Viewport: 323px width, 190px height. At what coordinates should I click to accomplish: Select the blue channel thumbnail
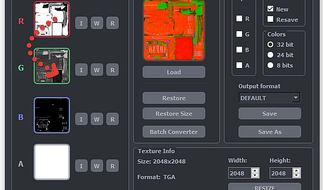click(x=52, y=115)
